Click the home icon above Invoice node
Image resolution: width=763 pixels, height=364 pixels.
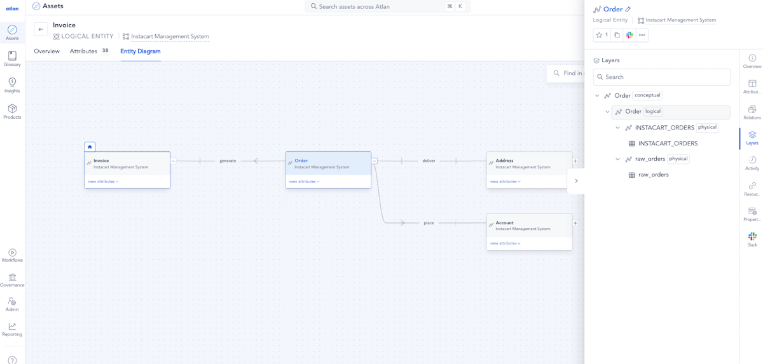pos(90,147)
